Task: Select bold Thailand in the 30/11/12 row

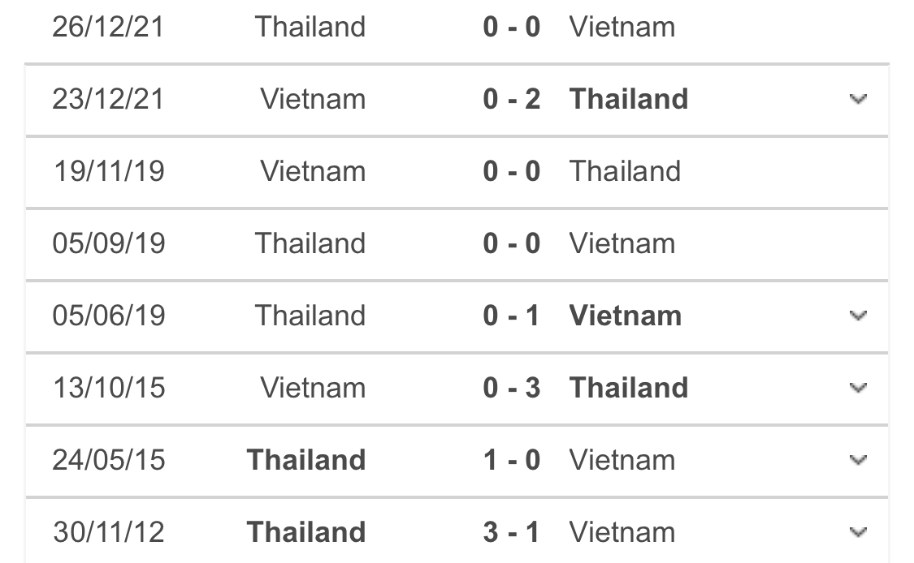Action: click(306, 533)
